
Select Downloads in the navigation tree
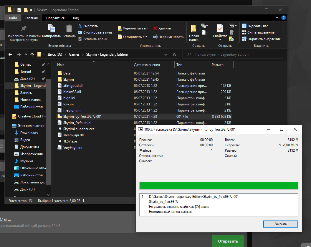pyautogui.click(x=29, y=133)
